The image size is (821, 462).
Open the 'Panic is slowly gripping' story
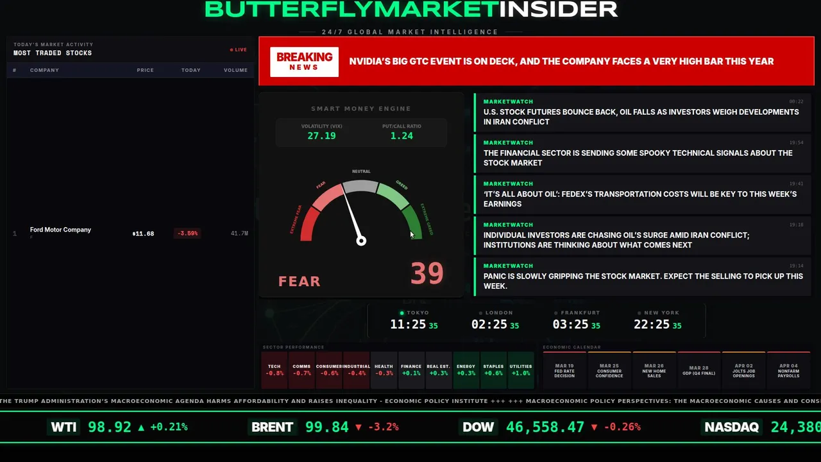coord(643,277)
